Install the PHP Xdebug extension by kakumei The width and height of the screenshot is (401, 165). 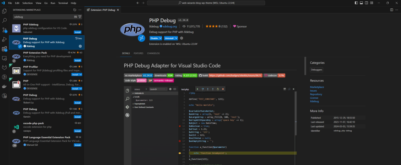pyautogui.click(x=78, y=32)
